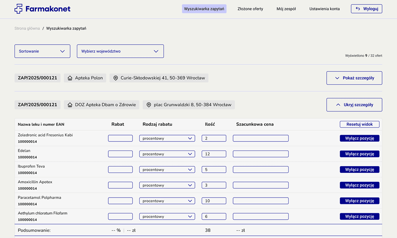Click the map pin icon beside plac Grunwaldzki
This screenshot has width=397, height=238.
(x=149, y=105)
